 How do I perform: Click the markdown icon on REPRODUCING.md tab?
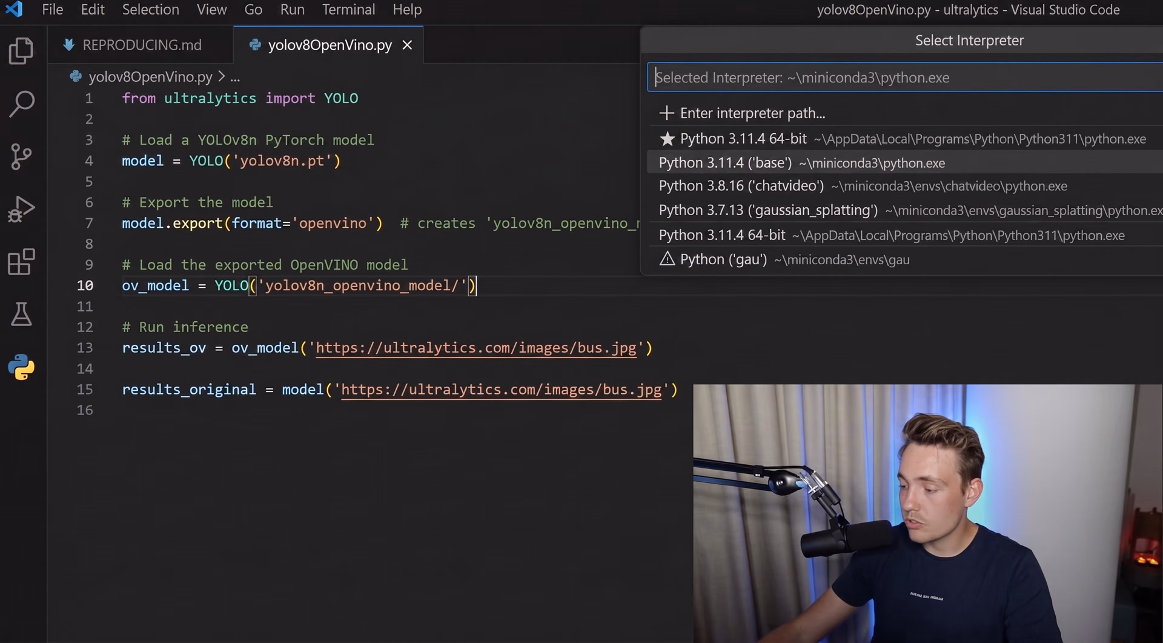click(69, 45)
